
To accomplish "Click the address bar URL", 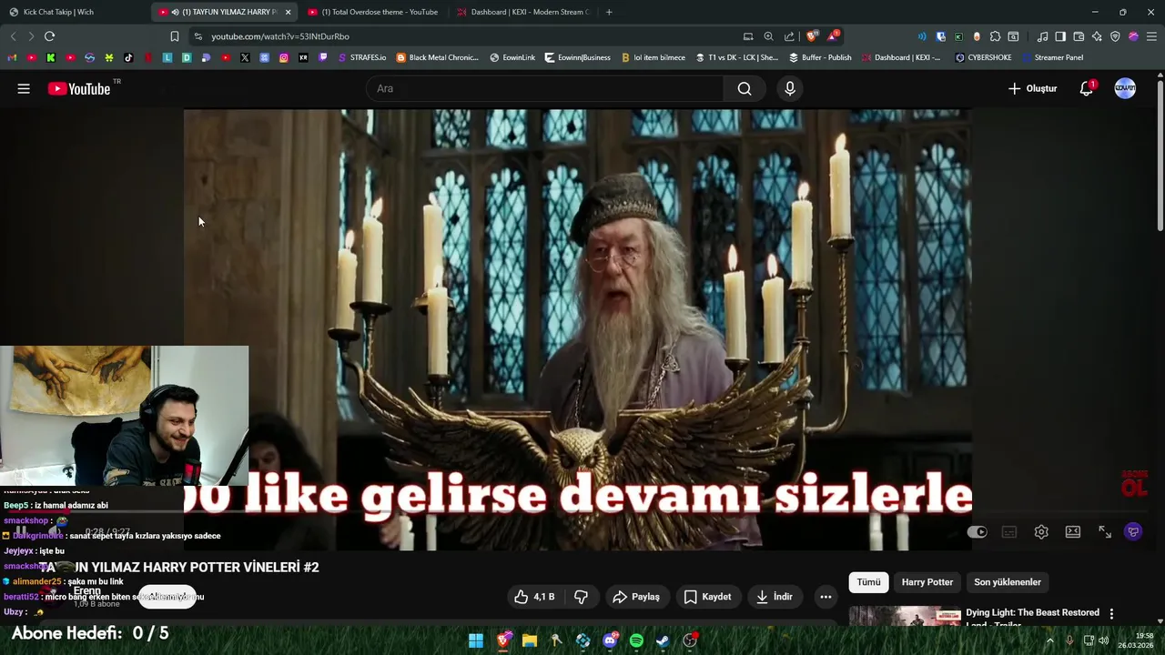I will pos(280,36).
